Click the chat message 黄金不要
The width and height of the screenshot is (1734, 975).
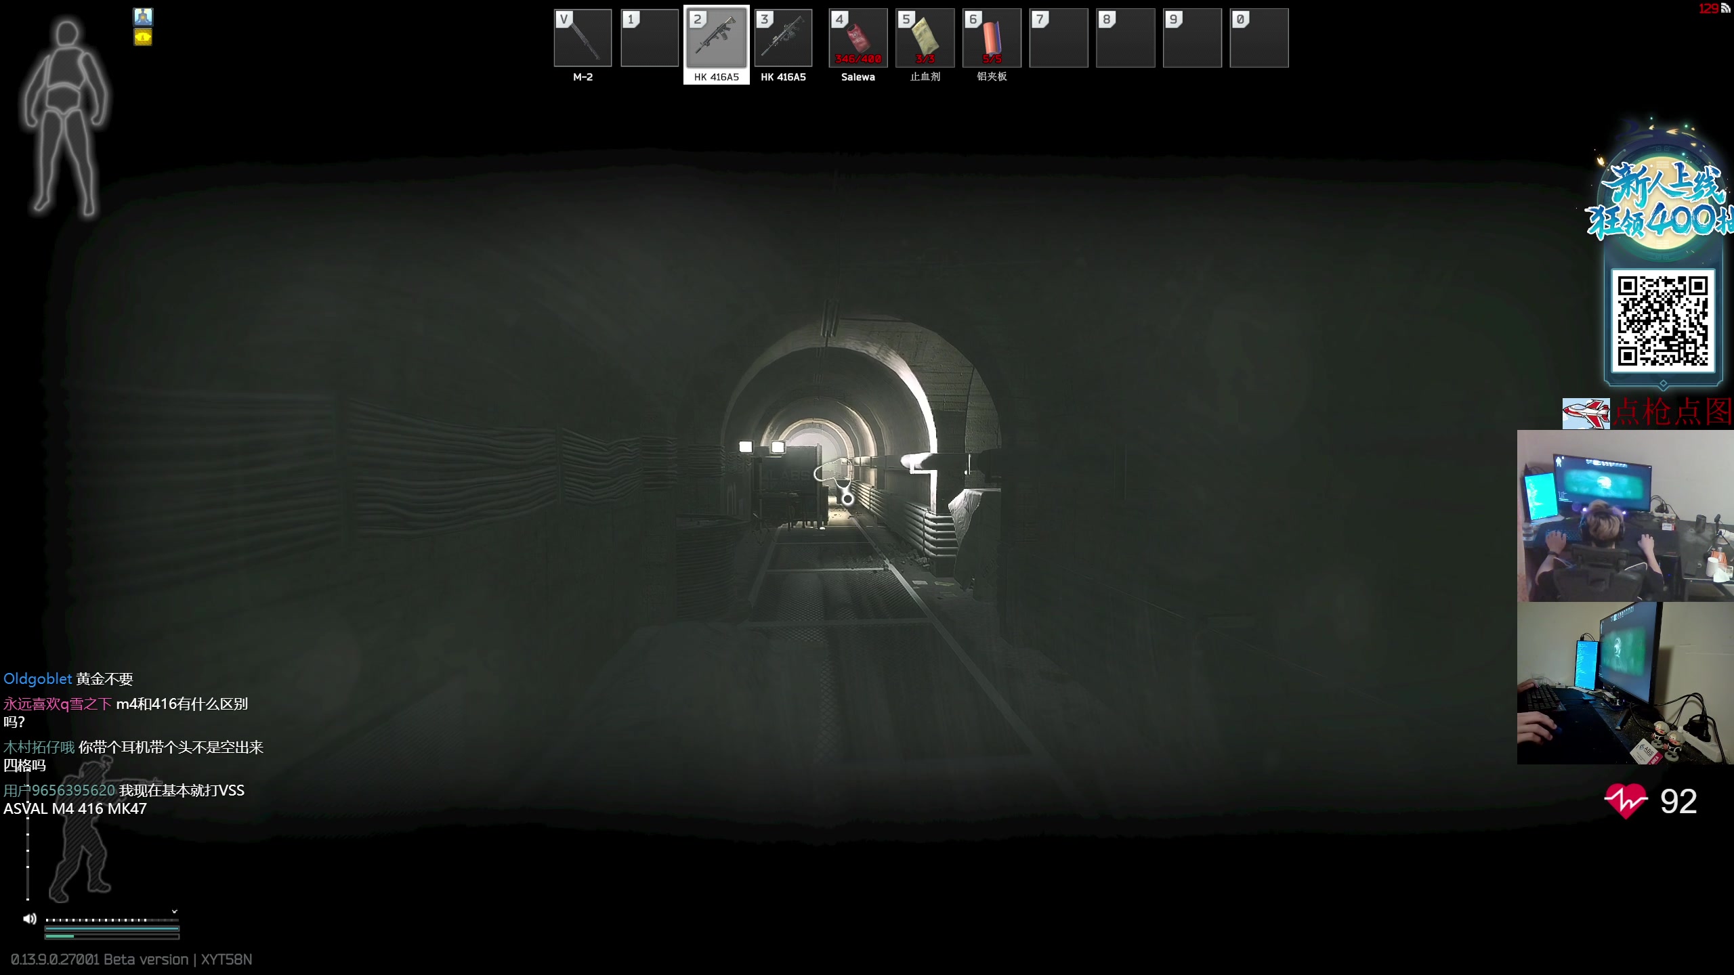[104, 679]
